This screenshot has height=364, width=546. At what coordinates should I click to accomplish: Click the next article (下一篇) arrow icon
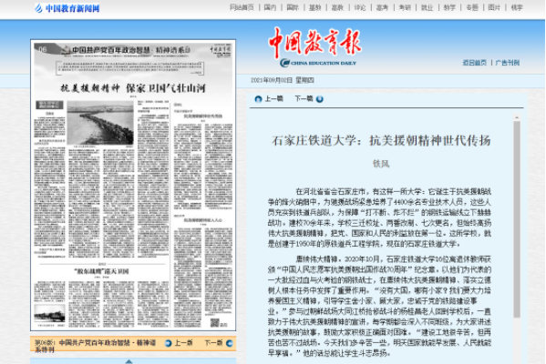(320, 99)
